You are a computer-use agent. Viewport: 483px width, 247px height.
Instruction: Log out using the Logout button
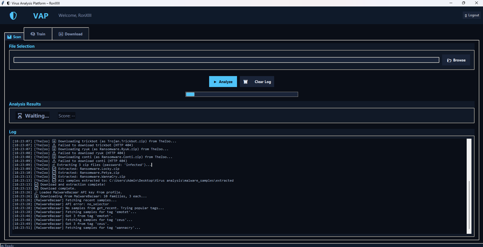[472, 15]
